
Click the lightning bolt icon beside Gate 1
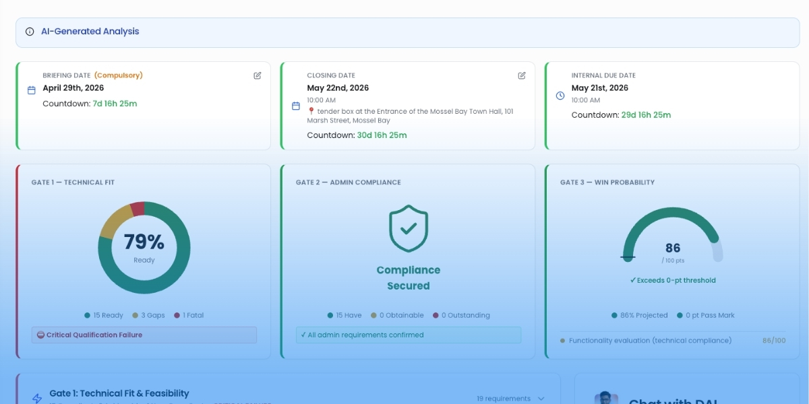tap(37, 399)
